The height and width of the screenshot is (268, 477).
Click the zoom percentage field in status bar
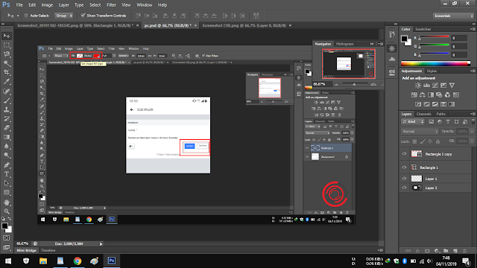pos(22,243)
